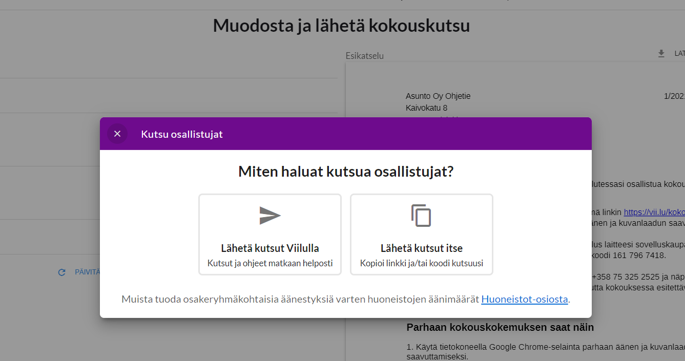Click the Muodosta ja lähetä kokouskutsu page title
Viewport: 685px width, 361px height.
pyautogui.click(x=341, y=26)
